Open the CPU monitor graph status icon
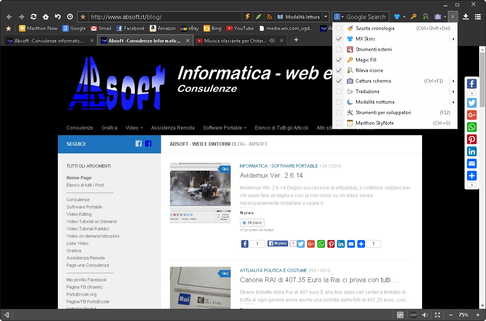Image resolution: width=486 pixels, height=321 pixels. tap(400, 315)
